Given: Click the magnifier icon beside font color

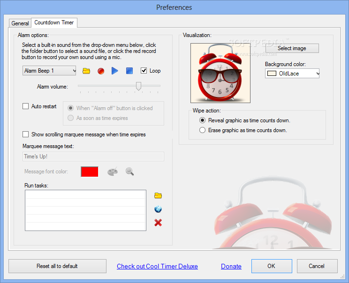Looking at the screenshot, I should pos(129,171).
